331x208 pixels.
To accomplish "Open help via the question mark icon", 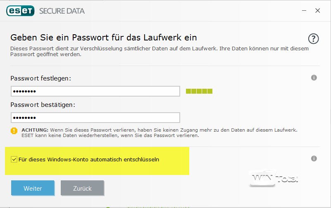I will 314,39.
